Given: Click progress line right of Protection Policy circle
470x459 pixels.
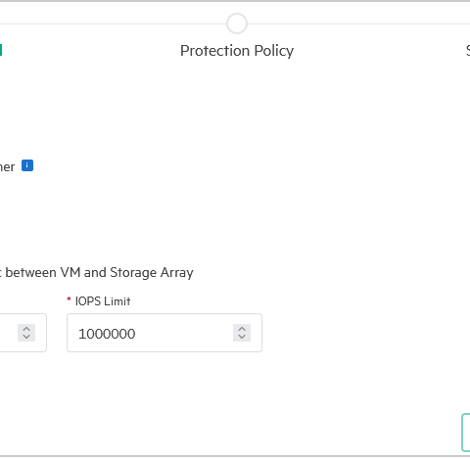Looking at the screenshot, I should pos(358,23).
